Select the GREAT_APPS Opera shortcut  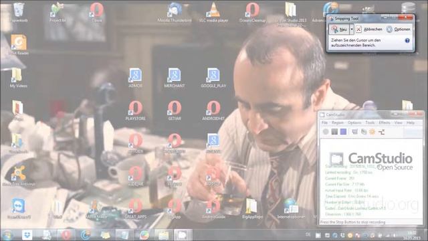pos(135,208)
